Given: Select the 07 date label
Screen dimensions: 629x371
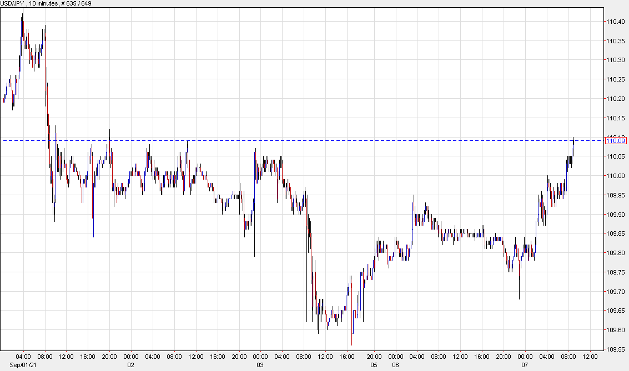Looking at the screenshot, I should point(525,365).
